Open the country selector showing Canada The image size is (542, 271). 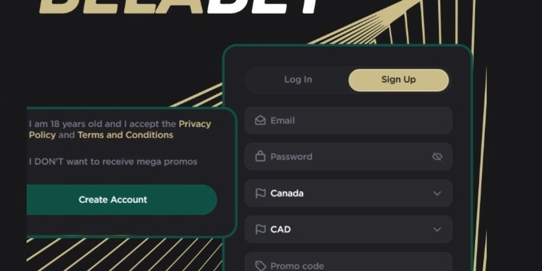348,193
